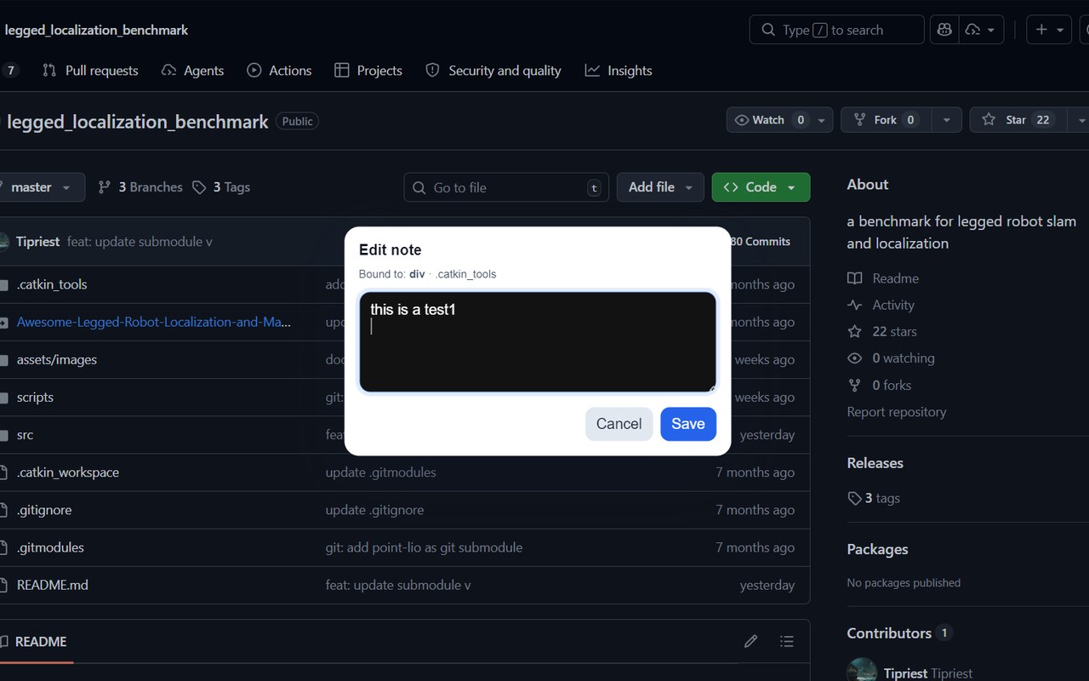Click the book icon next to Readme
The height and width of the screenshot is (681, 1089).
855,278
